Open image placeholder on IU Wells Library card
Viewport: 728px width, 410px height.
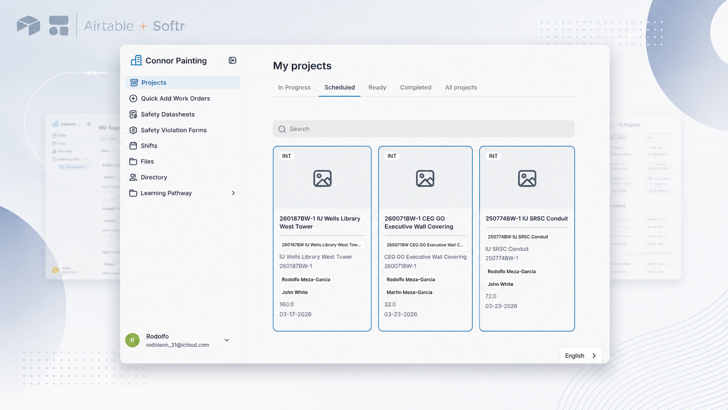tap(322, 179)
